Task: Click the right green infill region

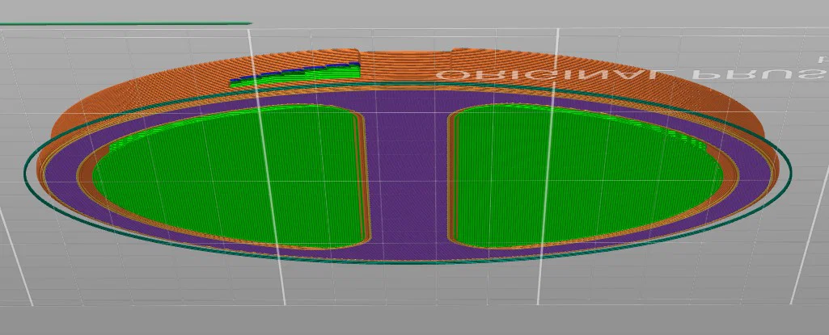Action: [587, 177]
